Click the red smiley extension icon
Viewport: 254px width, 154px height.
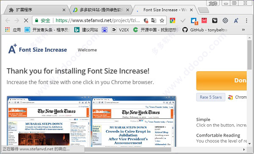[204, 20]
